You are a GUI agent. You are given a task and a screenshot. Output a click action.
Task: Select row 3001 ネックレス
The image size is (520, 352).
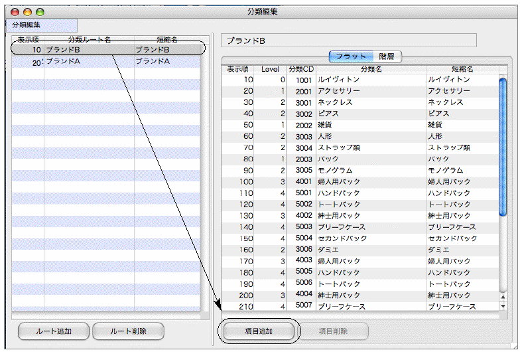coord(359,102)
